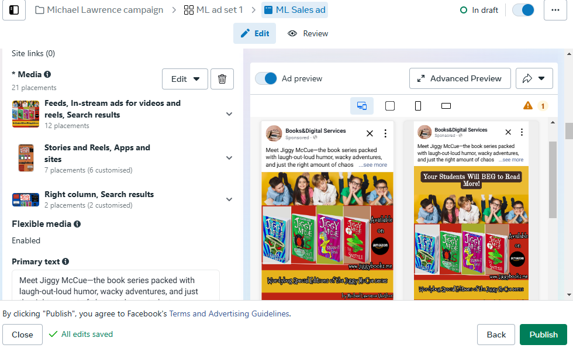This screenshot has width=573, height=348.
Task: Click the orange warning triangle icon
Action: click(x=528, y=106)
